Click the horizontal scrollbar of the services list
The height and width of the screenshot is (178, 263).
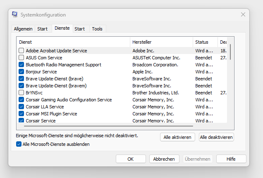click(108, 126)
